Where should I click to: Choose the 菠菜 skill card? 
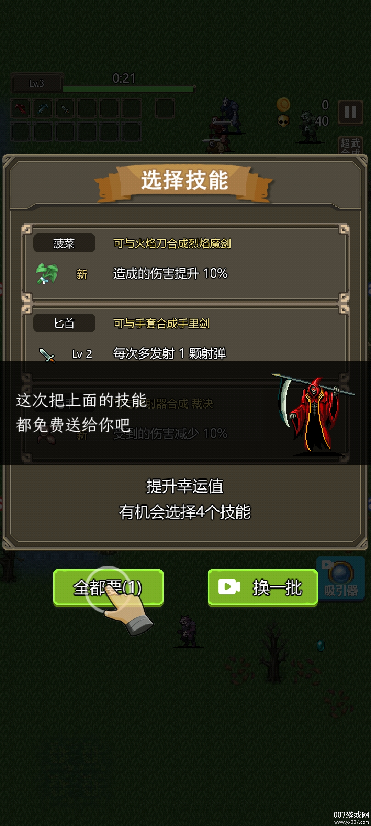pyautogui.click(x=185, y=262)
